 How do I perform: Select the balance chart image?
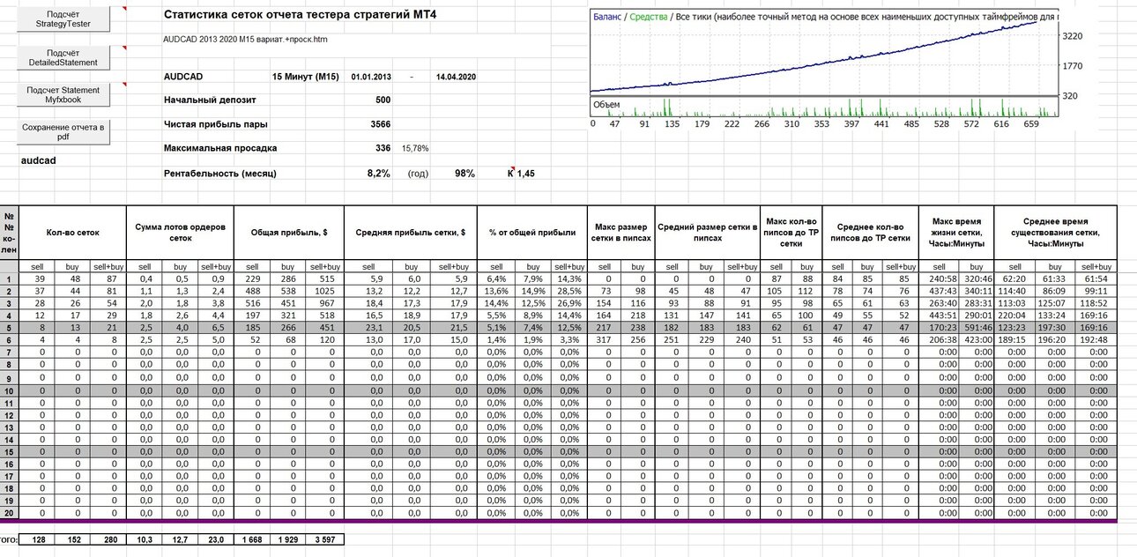coord(825,69)
